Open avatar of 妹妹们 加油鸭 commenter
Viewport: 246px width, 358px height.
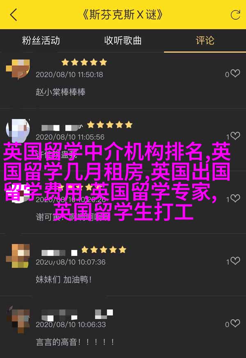tap(18, 256)
